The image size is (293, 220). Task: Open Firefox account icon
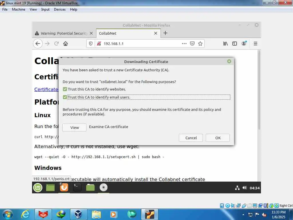(x=244, y=44)
